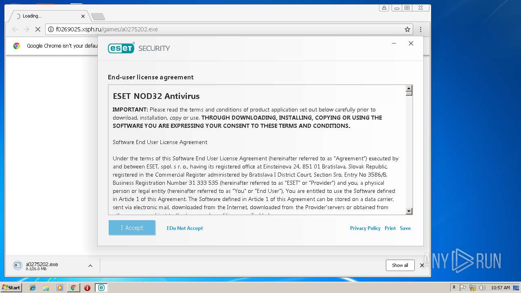The image size is (521, 293).
Task: Open the volume control tray icon
Action: [482, 288]
